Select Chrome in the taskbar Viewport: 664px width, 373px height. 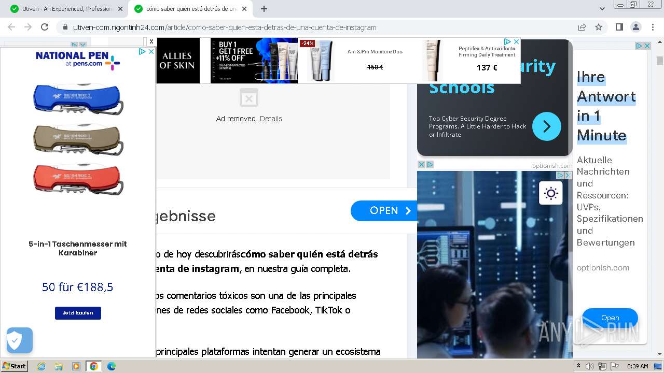tap(94, 366)
